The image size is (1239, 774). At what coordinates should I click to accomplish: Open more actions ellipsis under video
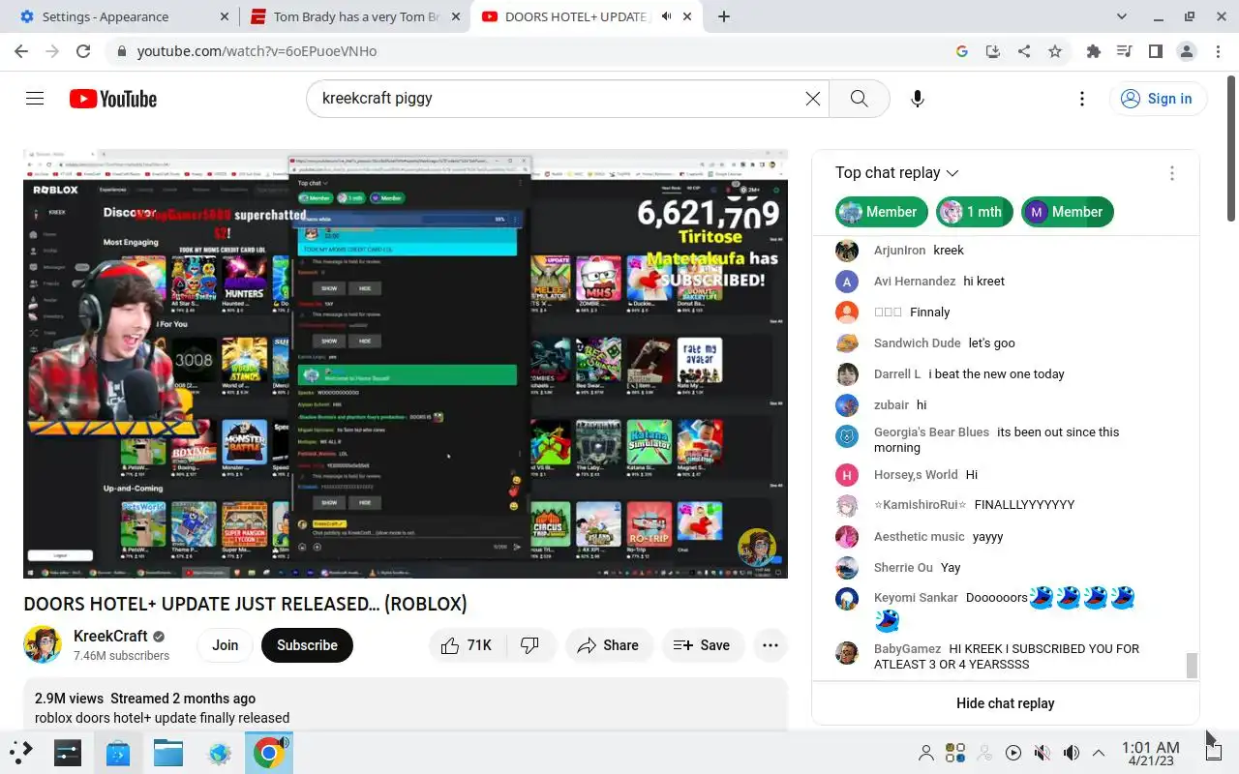771,645
